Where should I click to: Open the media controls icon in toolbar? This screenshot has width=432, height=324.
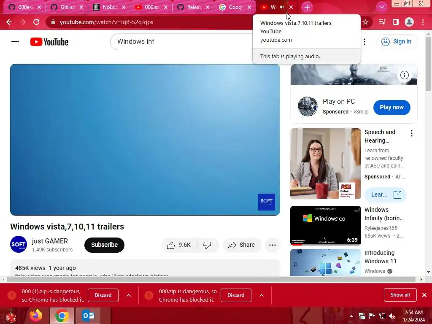pyautogui.click(x=382, y=22)
